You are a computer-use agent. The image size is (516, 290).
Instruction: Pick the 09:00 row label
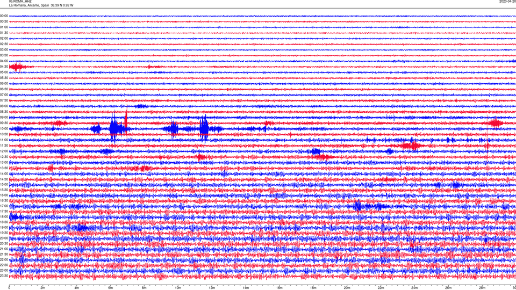tap(4, 118)
